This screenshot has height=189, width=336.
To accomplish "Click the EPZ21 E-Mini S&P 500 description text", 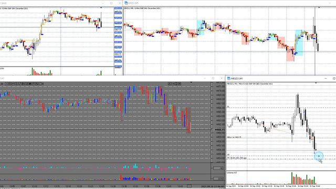I will pos(142,8).
